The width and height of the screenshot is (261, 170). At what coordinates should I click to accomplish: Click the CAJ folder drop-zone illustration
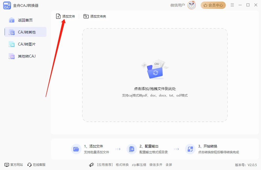click(x=155, y=69)
